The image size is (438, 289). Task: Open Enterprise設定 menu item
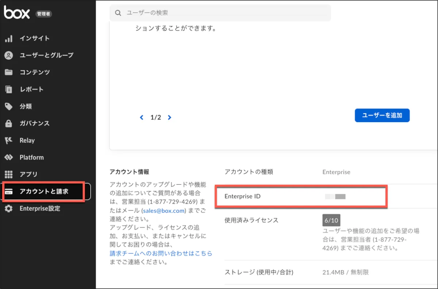point(40,208)
